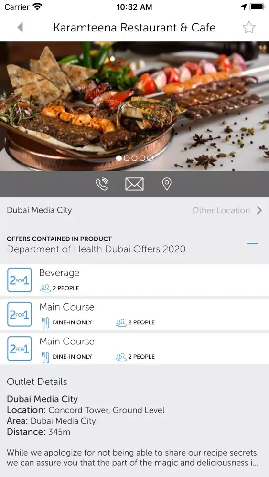Open the map pin location icon
269x477 pixels.
coord(167,184)
